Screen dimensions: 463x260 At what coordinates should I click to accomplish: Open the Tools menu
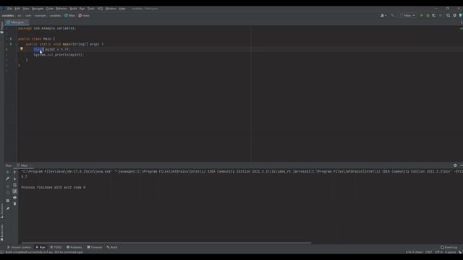tap(91, 9)
